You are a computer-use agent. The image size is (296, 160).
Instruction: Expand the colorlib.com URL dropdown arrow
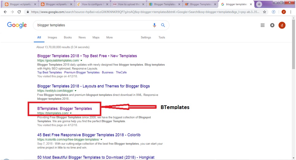pos(101,140)
